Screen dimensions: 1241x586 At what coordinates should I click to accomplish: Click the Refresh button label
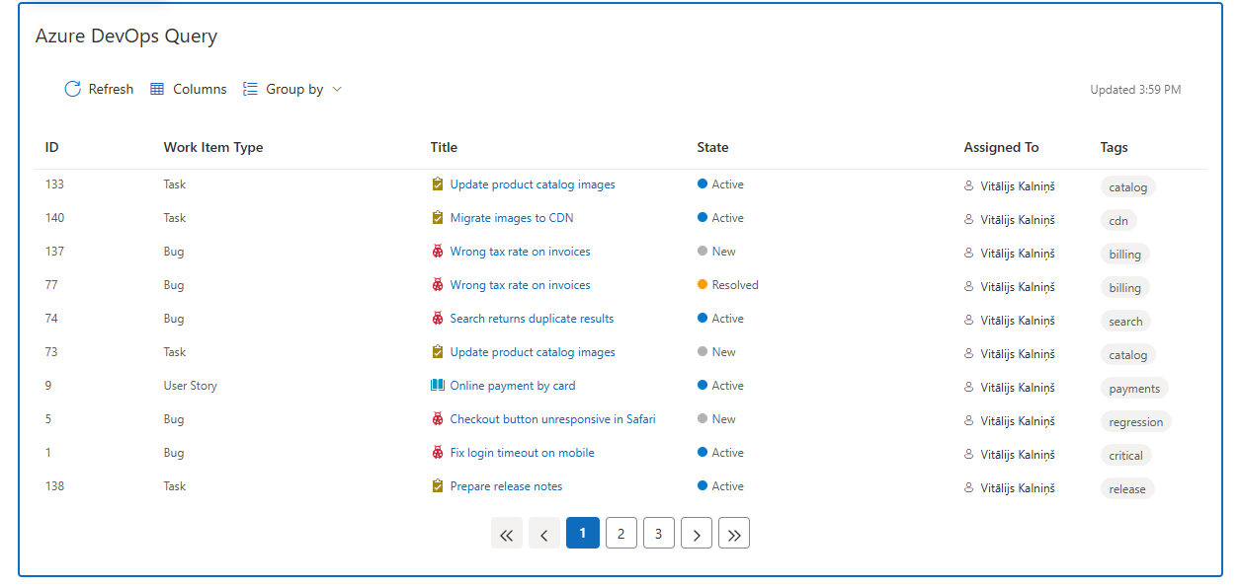[x=111, y=89]
